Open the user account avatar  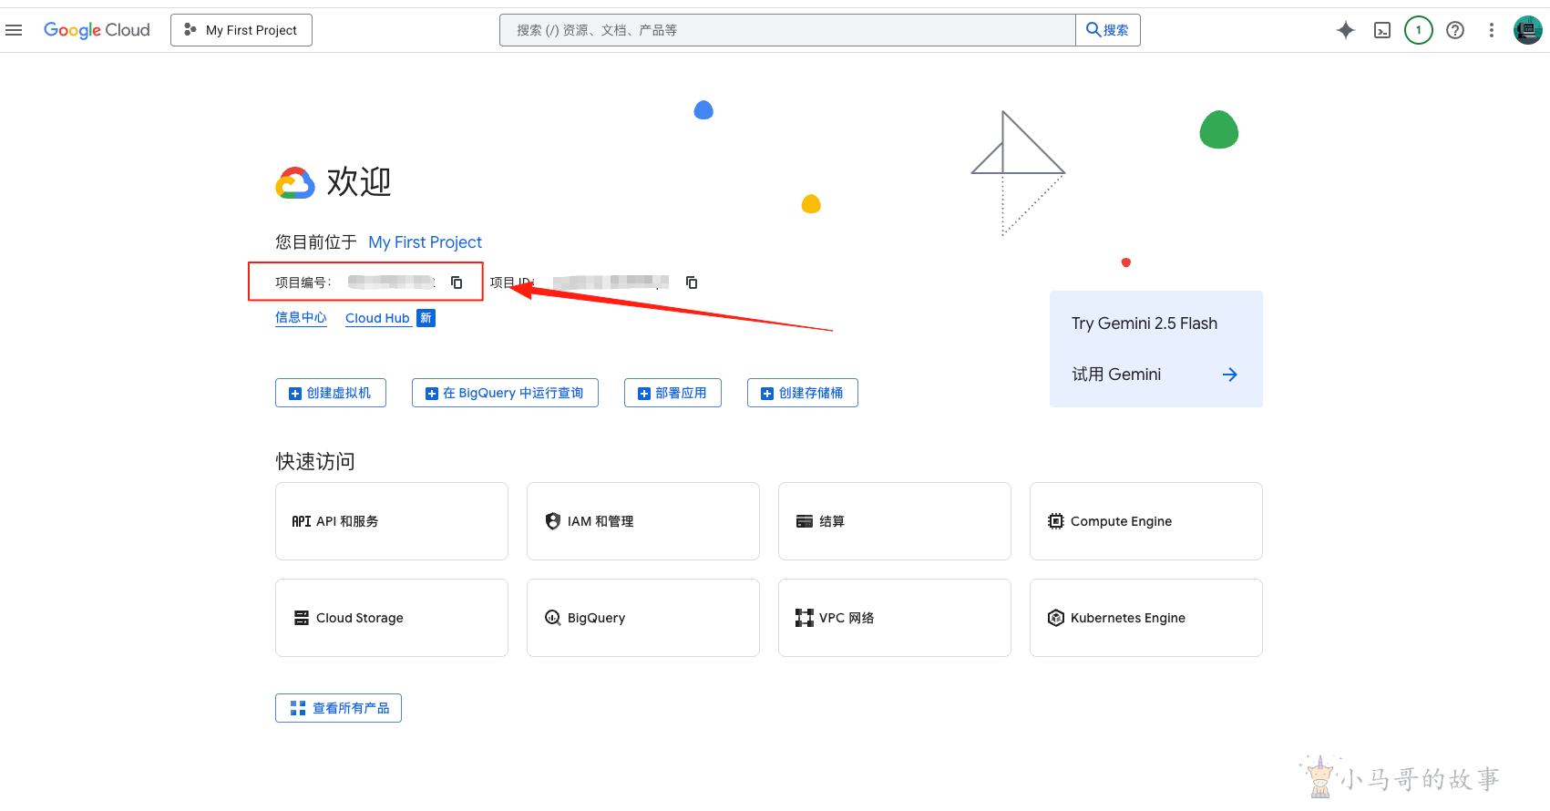pos(1528,30)
